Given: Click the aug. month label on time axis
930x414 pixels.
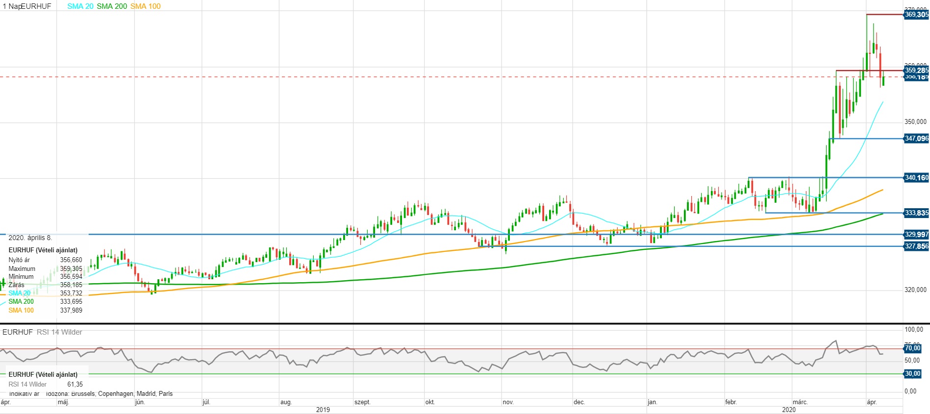Looking at the screenshot, I should [286, 402].
